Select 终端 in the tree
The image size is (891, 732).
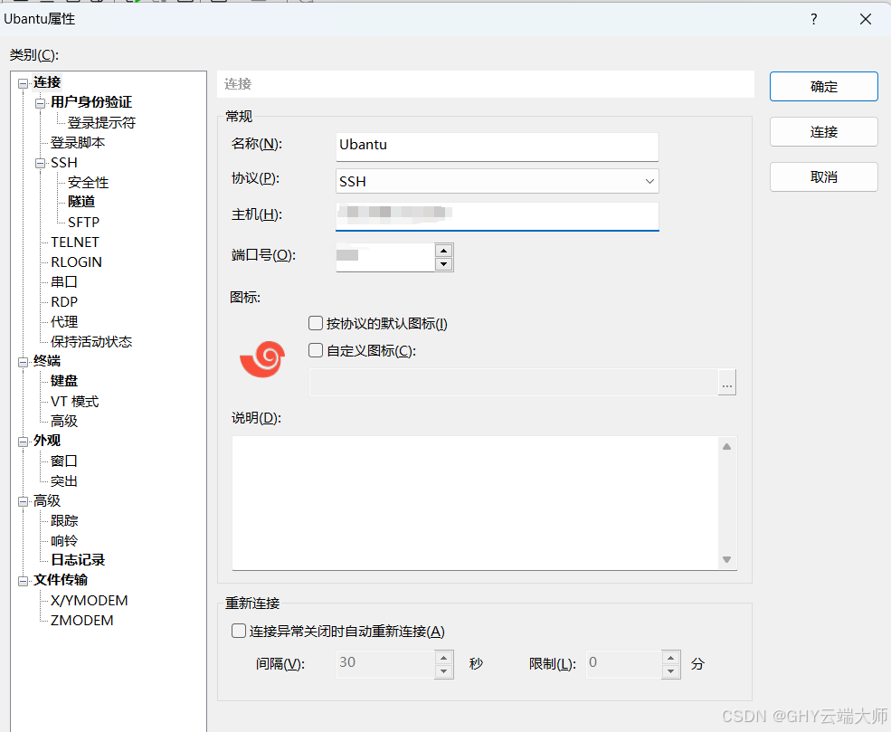click(x=47, y=361)
